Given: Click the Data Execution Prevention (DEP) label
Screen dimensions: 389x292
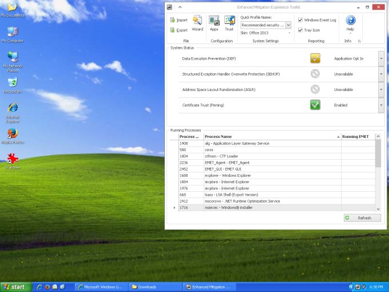Looking at the screenshot, I should pyautogui.click(x=209, y=58).
